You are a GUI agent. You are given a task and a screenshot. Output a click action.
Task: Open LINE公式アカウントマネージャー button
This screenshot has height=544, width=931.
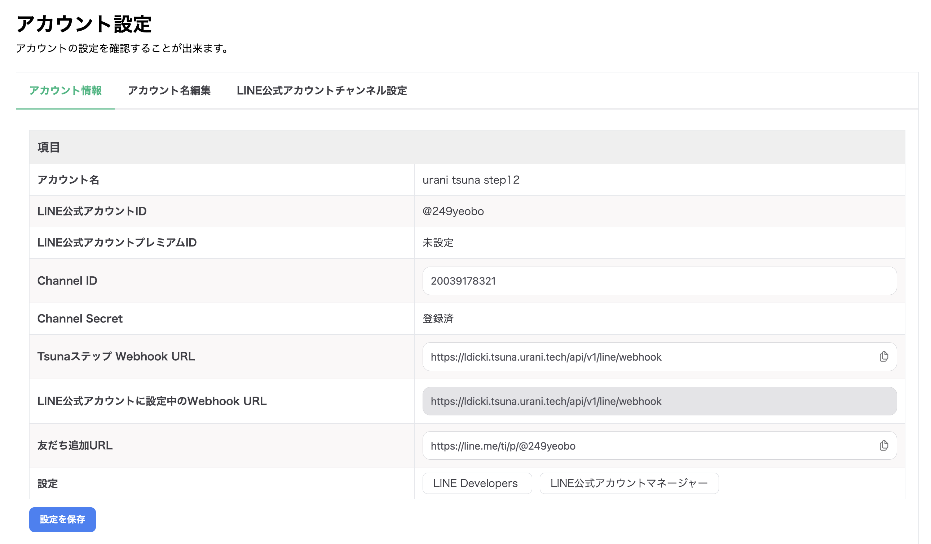[x=629, y=483]
